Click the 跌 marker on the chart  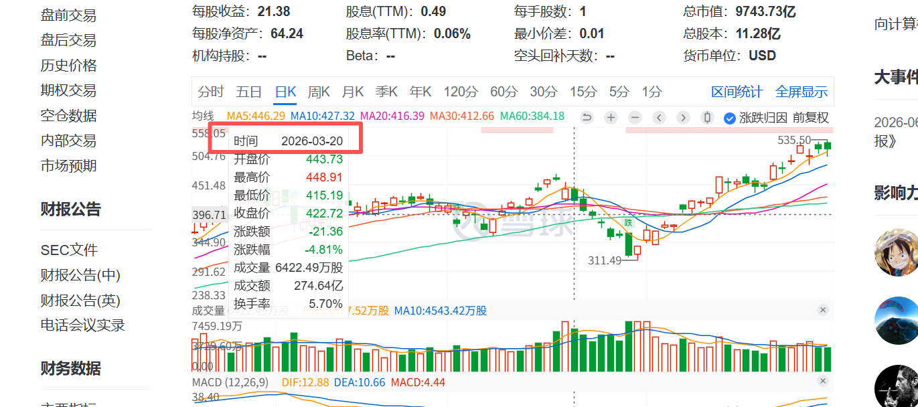(x=627, y=222)
